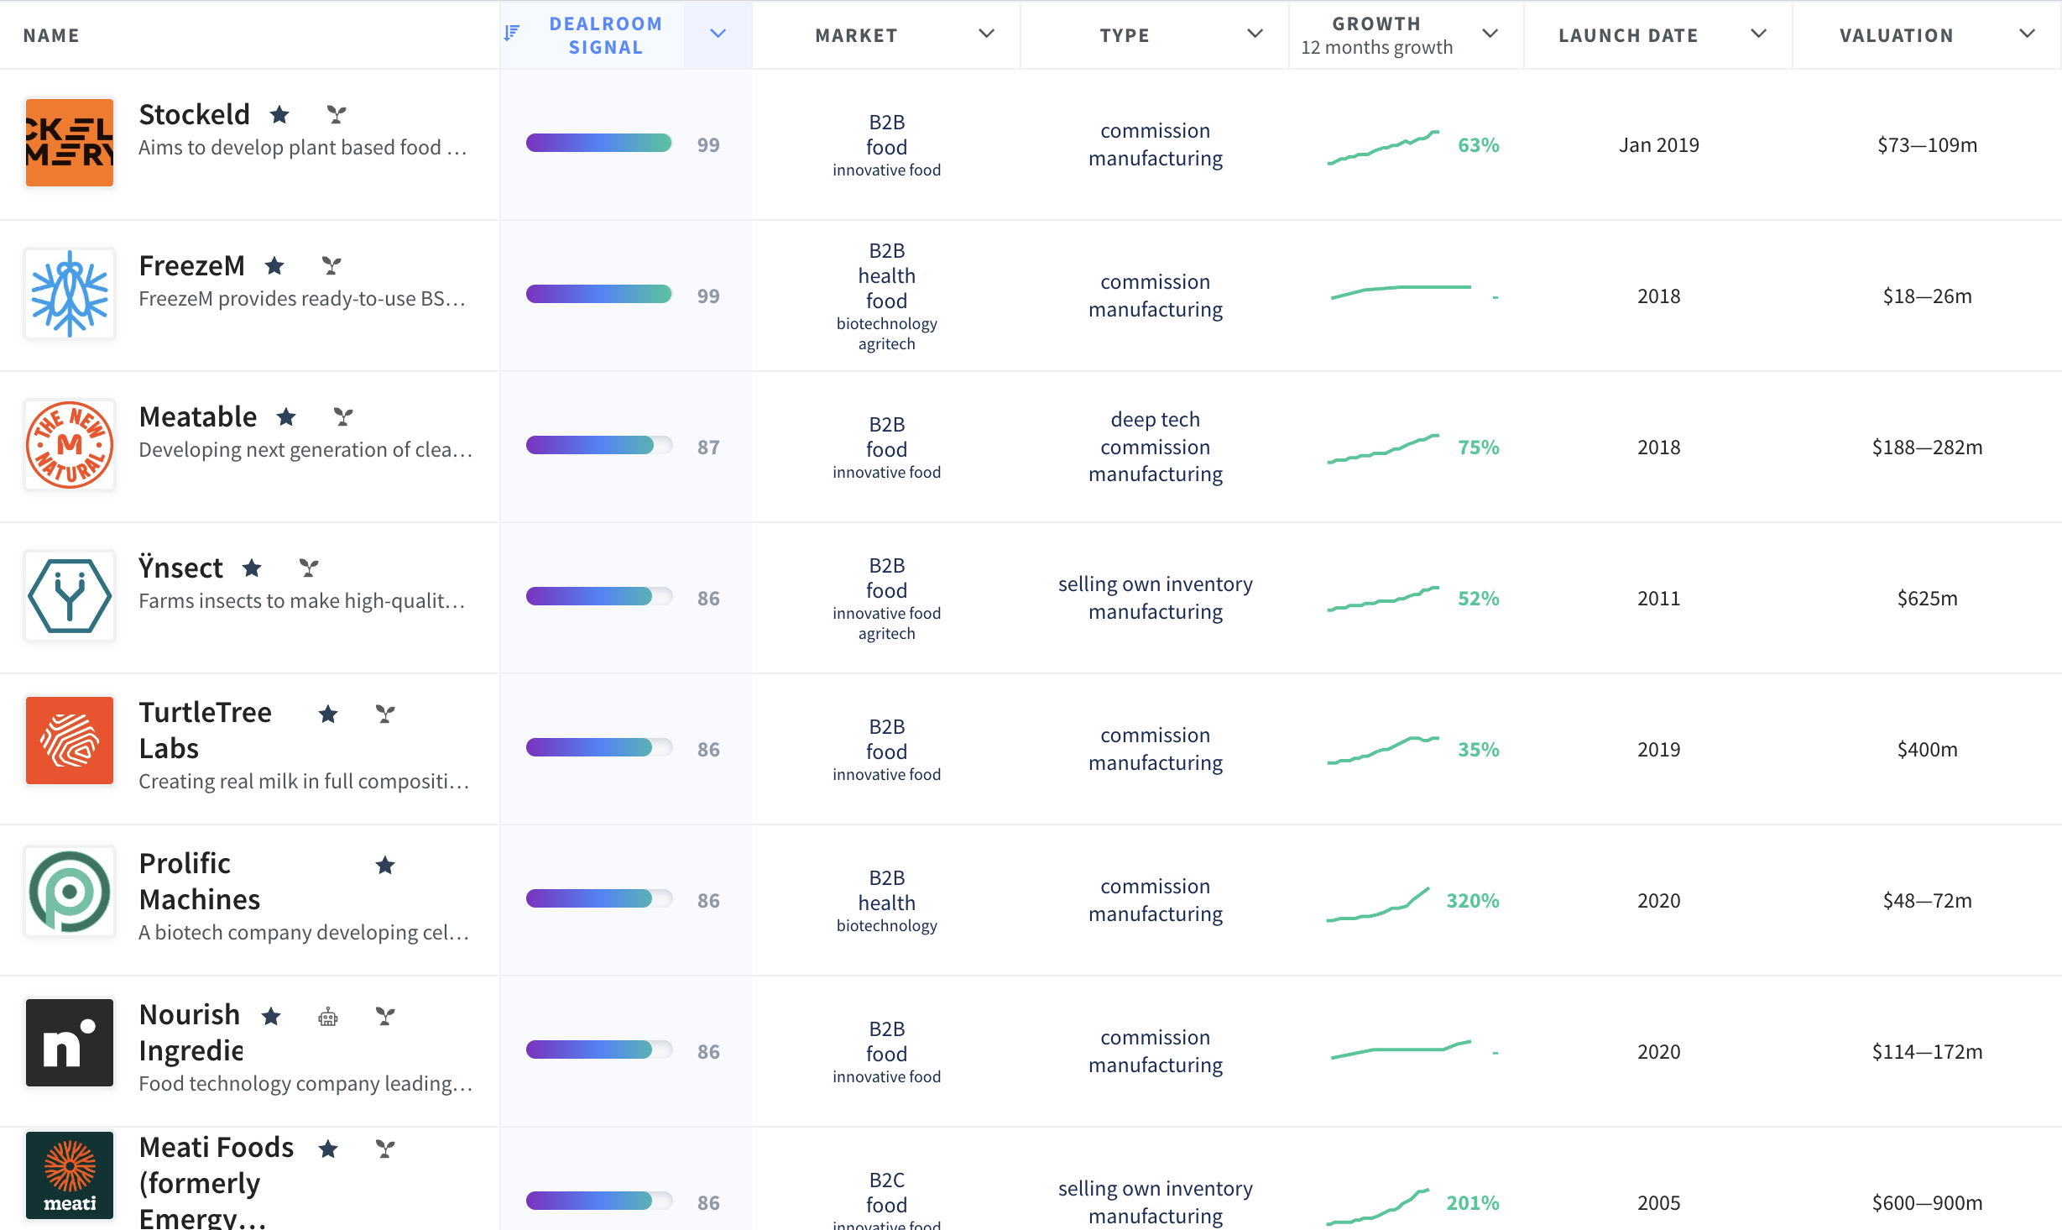Click the Nourish Ingredients logo
The height and width of the screenshot is (1230, 2062).
point(70,1043)
